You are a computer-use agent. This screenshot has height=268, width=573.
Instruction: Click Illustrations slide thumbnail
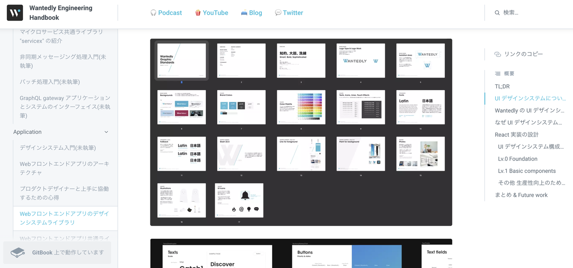pos(182,200)
